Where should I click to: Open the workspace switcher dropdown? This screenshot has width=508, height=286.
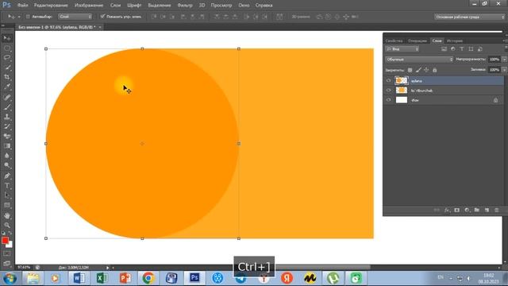tap(469, 17)
